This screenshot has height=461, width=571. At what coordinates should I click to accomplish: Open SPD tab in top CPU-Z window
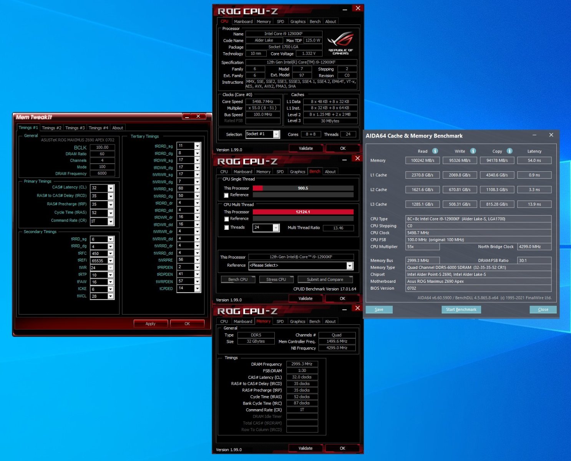click(281, 22)
